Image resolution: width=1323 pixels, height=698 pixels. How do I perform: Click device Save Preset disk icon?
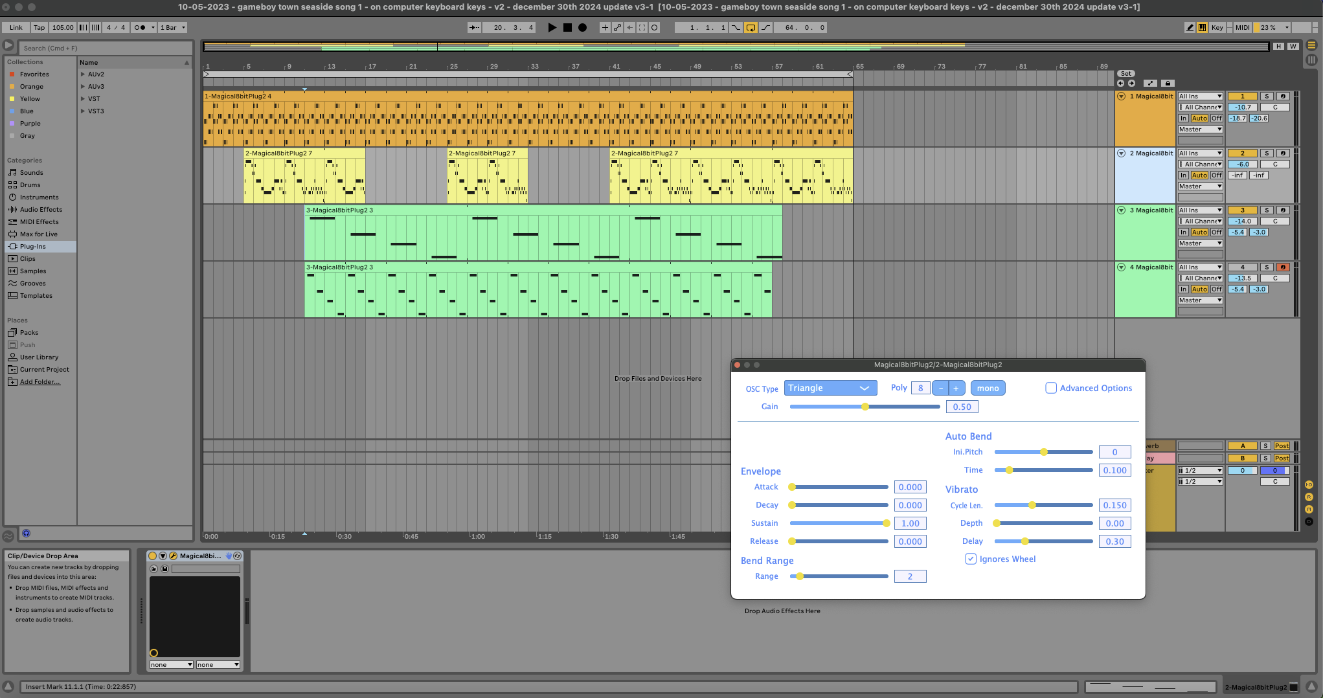tap(164, 569)
